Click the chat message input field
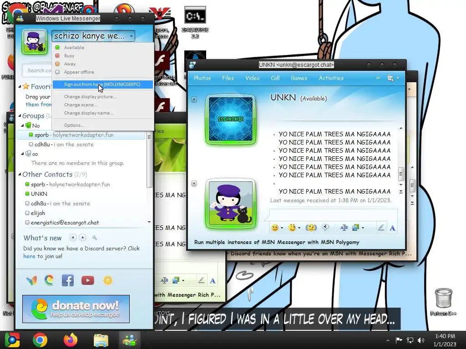 pos(333,215)
